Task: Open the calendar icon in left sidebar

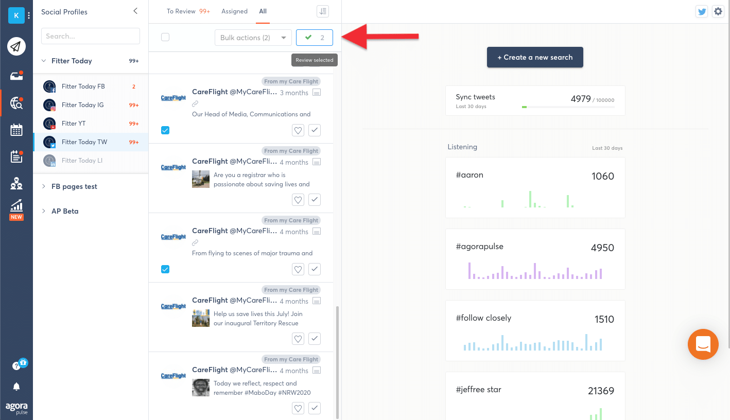Action: tap(16, 130)
